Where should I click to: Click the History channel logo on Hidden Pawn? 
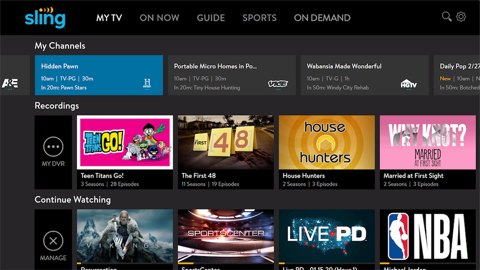pos(147,83)
